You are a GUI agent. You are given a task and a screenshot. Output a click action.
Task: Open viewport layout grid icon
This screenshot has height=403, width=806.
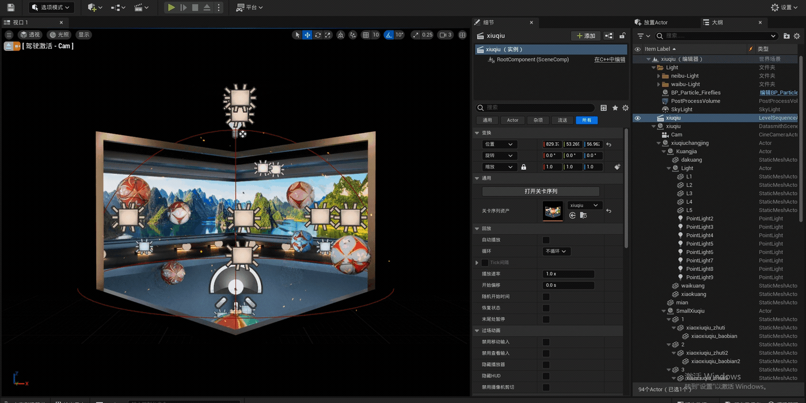click(462, 35)
